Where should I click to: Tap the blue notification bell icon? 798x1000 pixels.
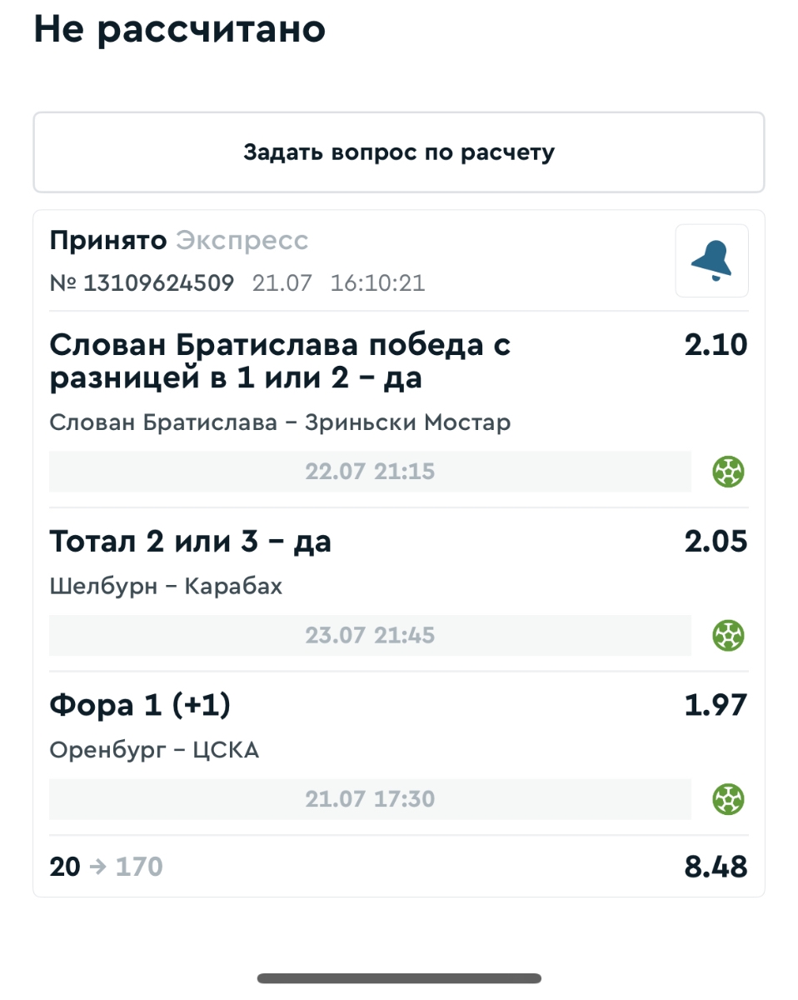711,261
